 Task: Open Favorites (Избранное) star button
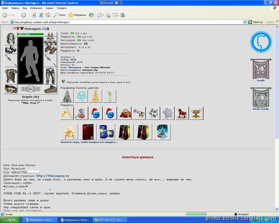pyautogui.click(x=77, y=15)
